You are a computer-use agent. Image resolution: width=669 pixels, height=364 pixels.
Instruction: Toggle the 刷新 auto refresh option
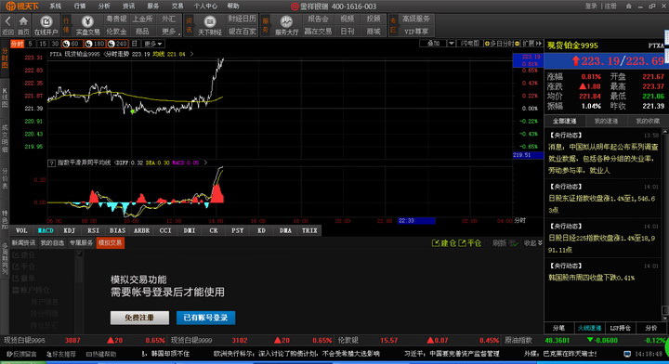[499, 243]
